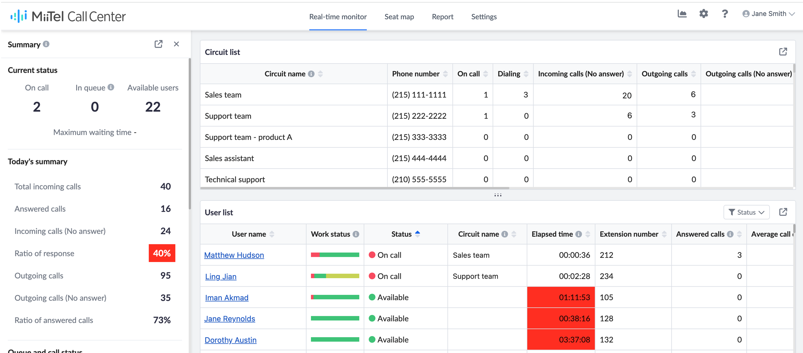
Task: Open the help question mark icon
Action: [x=724, y=14]
